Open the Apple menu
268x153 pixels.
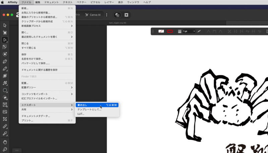tap(2, 2)
